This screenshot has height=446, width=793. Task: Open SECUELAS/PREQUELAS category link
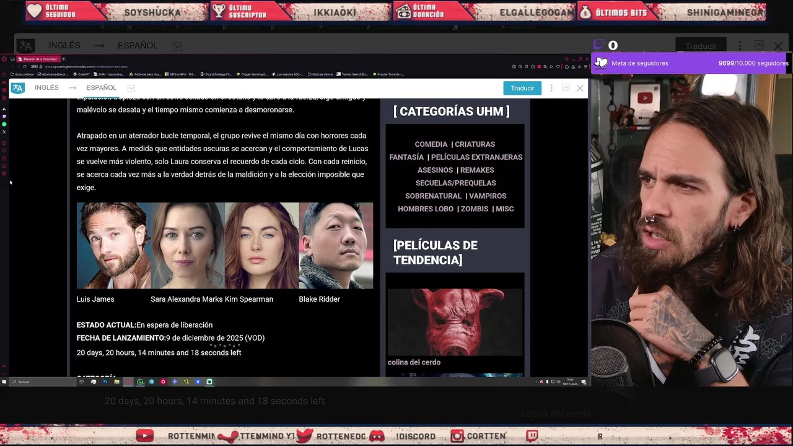pyautogui.click(x=455, y=183)
